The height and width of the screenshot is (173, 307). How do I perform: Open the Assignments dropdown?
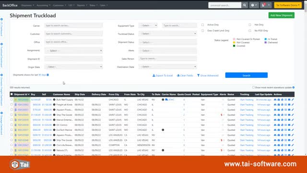pyautogui.click(x=73, y=50)
